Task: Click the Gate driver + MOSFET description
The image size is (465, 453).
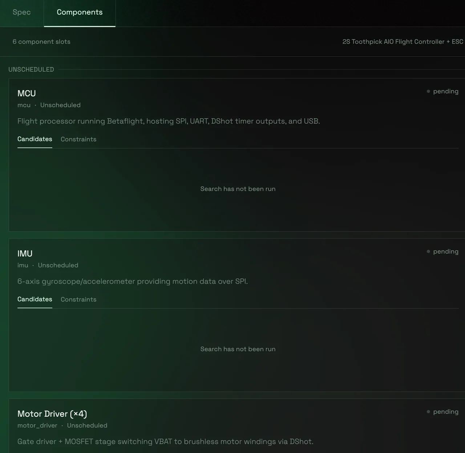Action: coord(165,441)
